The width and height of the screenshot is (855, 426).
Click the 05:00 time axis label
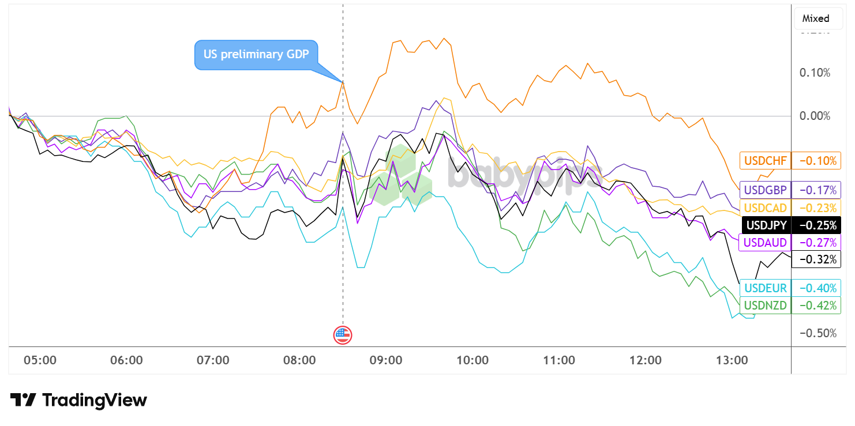pyautogui.click(x=40, y=360)
